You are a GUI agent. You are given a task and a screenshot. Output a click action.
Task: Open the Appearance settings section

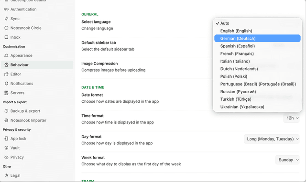tap(37, 55)
